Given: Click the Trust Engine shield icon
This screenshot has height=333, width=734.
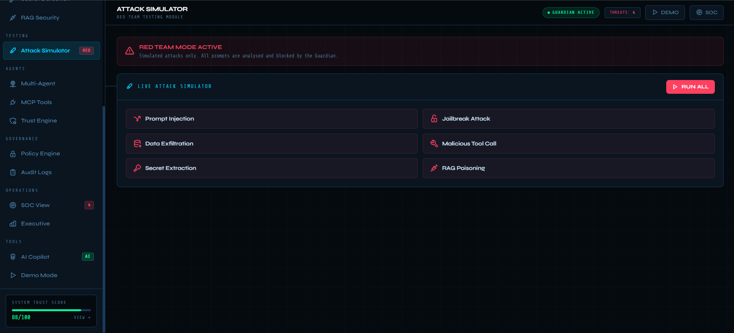Looking at the screenshot, I should coord(13,121).
